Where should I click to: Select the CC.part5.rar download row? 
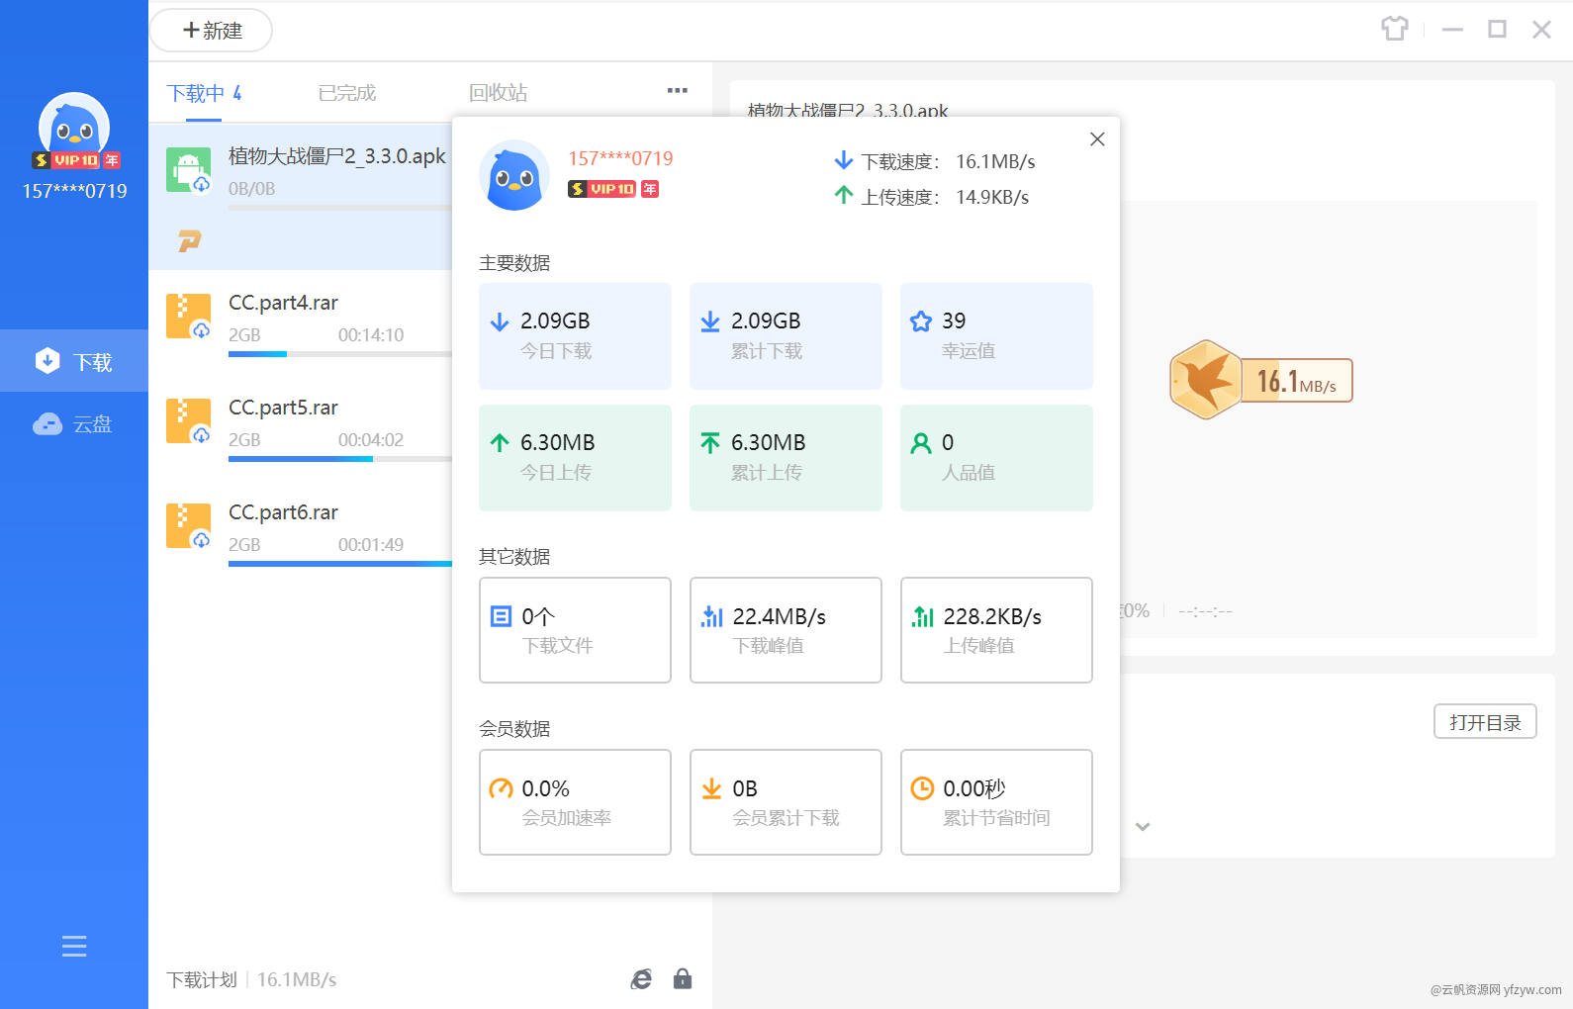pos(301,426)
